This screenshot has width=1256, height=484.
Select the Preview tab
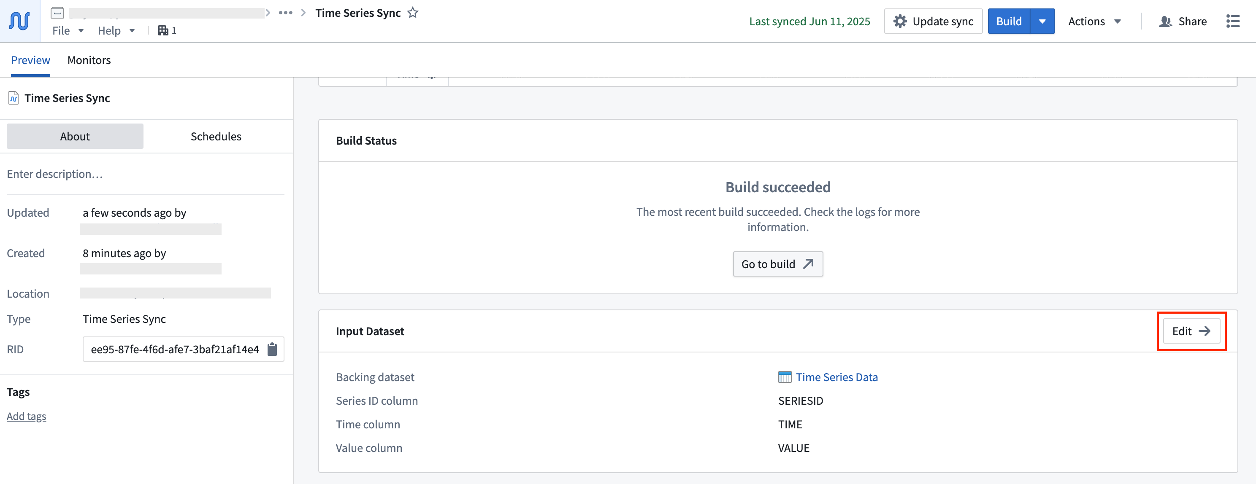[30, 60]
